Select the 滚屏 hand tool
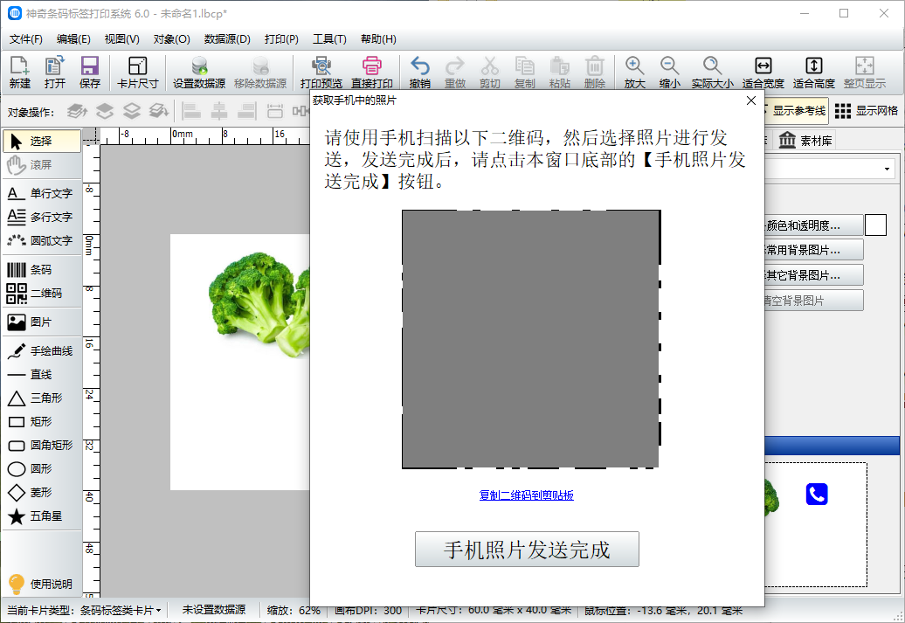905x623 pixels. click(42, 164)
